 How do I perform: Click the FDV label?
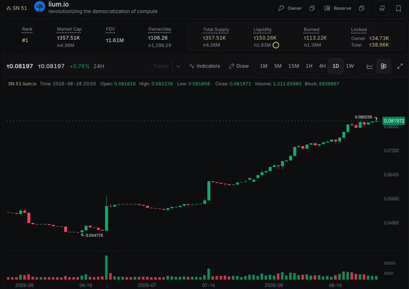110,29
